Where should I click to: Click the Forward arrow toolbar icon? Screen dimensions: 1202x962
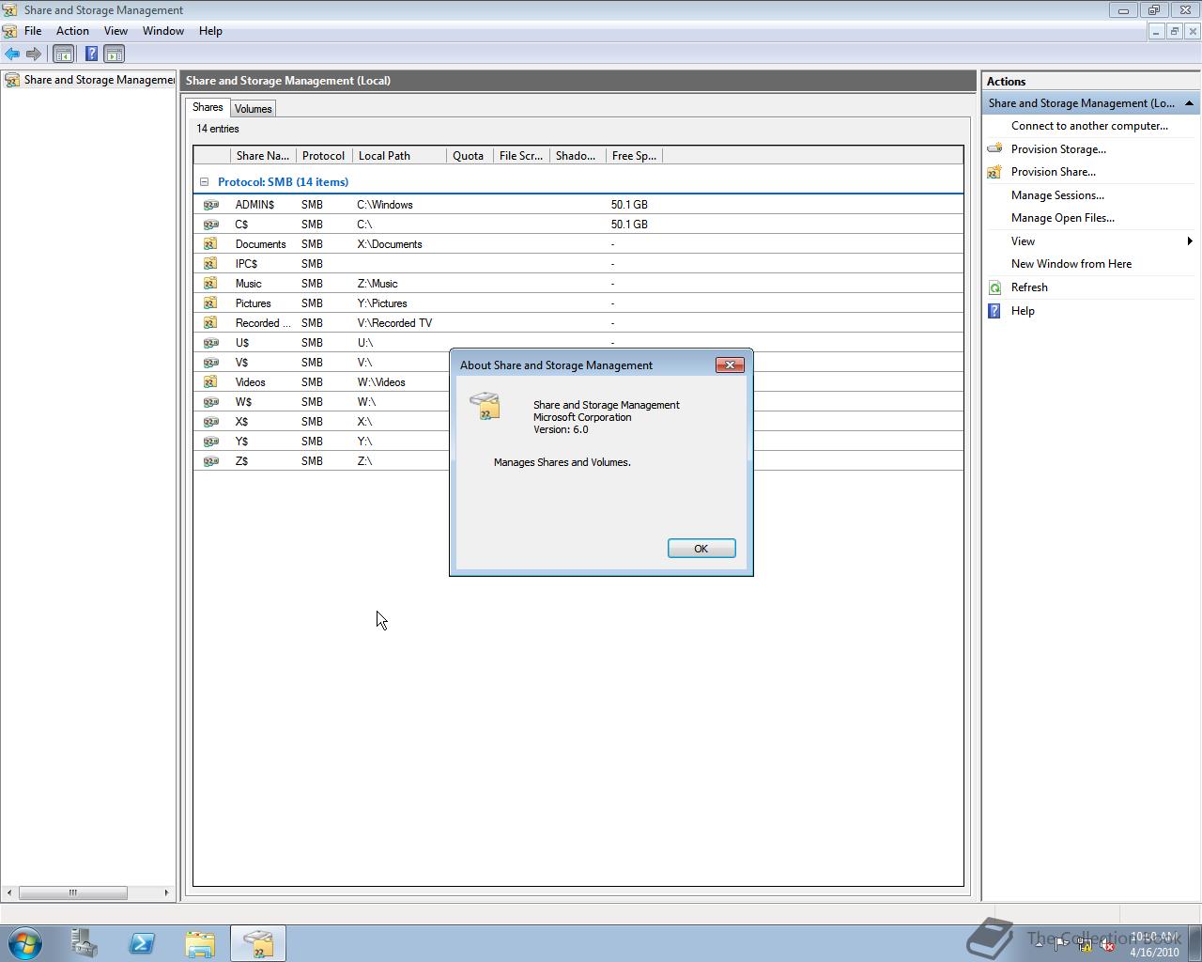click(34, 54)
